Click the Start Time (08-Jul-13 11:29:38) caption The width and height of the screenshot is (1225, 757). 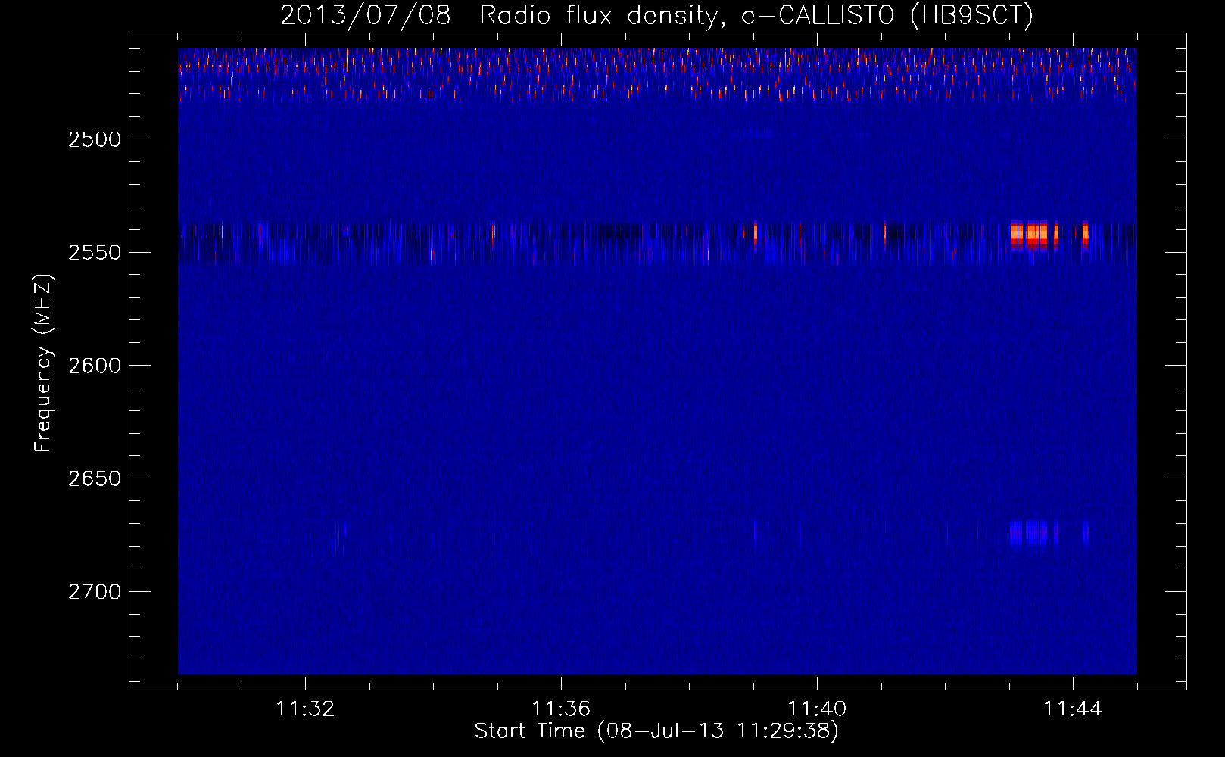click(656, 731)
